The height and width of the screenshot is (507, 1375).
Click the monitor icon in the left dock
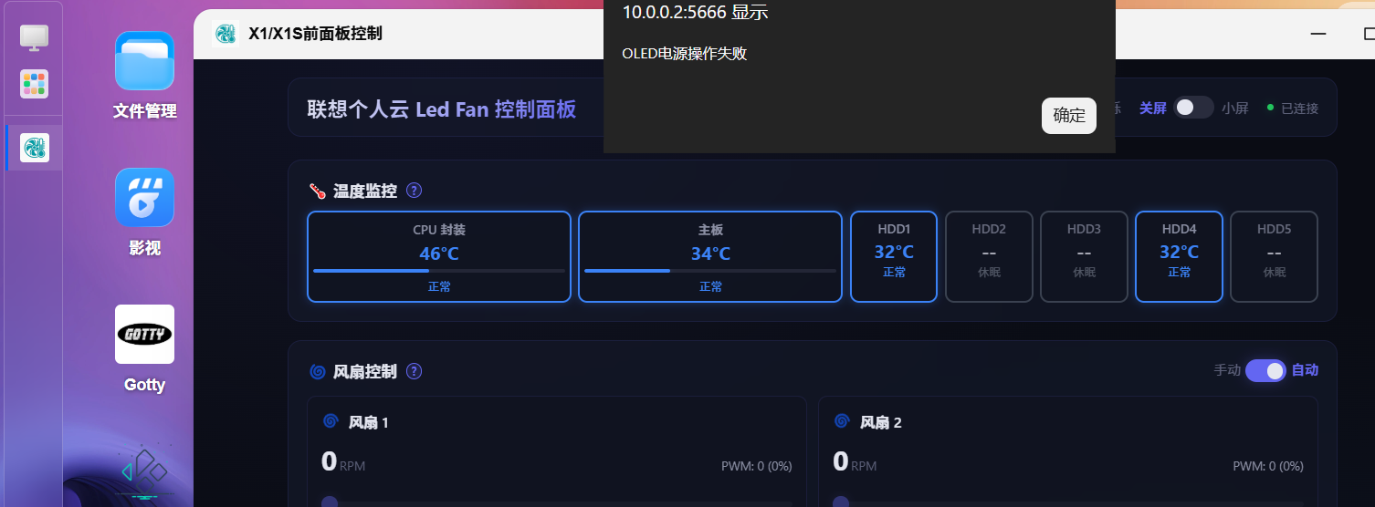coord(35,37)
